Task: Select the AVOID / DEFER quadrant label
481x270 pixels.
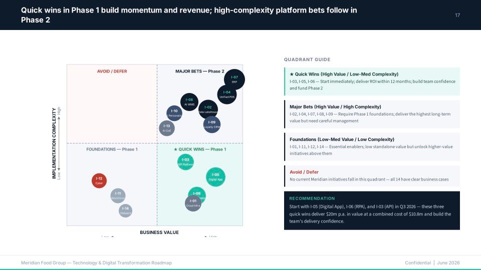Action: pyautogui.click(x=112, y=71)
